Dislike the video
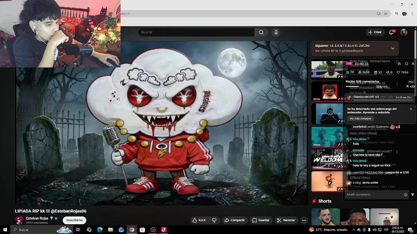This screenshot has height=234, width=417. pos(214,220)
